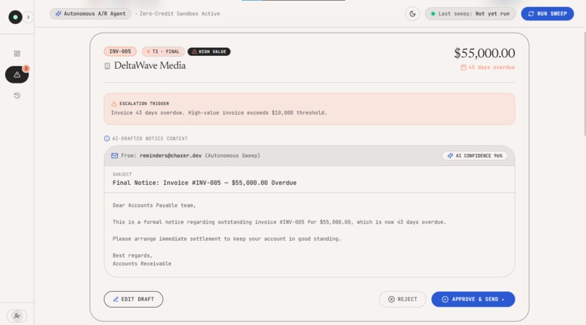Reject the drafted notice
Image resolution: width=586 pixels, height=325 pixels.
[x=403, y=300]
